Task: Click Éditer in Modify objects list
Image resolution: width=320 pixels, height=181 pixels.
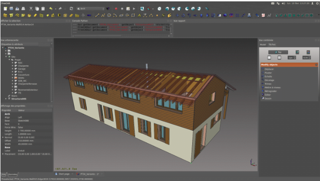Action: (x=268, y=95)
